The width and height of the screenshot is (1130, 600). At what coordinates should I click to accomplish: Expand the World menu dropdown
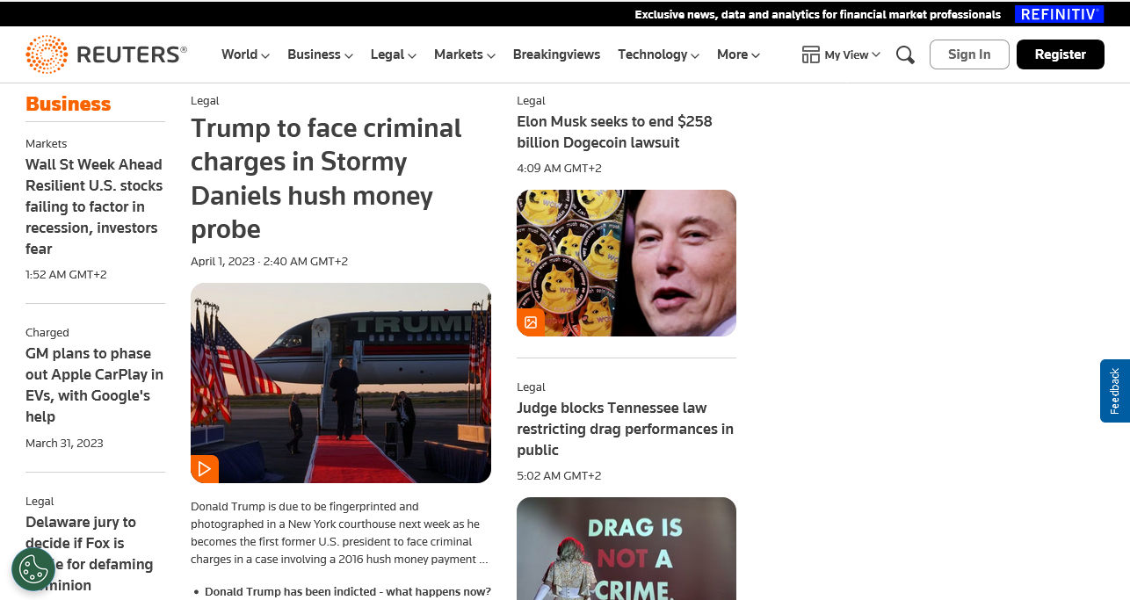click(245, 54)
